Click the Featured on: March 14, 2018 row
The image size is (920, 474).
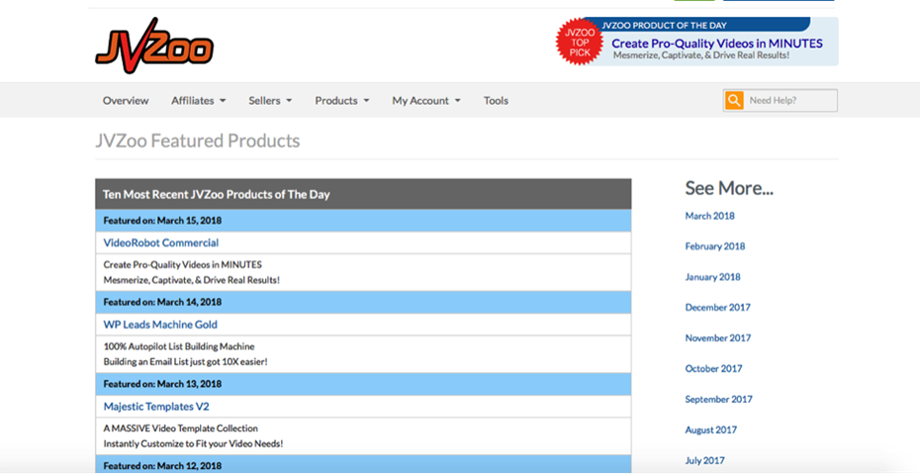(363, 302)
